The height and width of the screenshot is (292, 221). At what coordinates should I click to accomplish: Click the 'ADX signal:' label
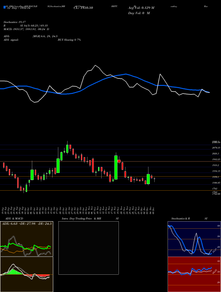[11, 40]
